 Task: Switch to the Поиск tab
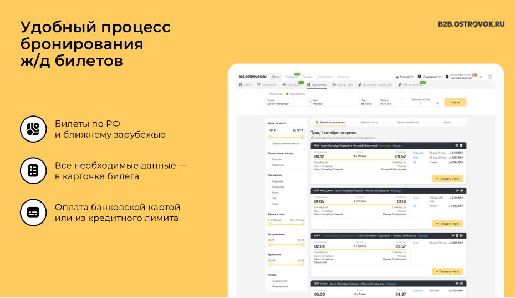pyautogui.click(x=276, y=77)
